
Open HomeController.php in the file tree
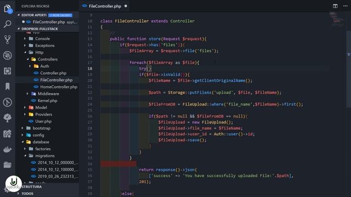tap(59, 87)
